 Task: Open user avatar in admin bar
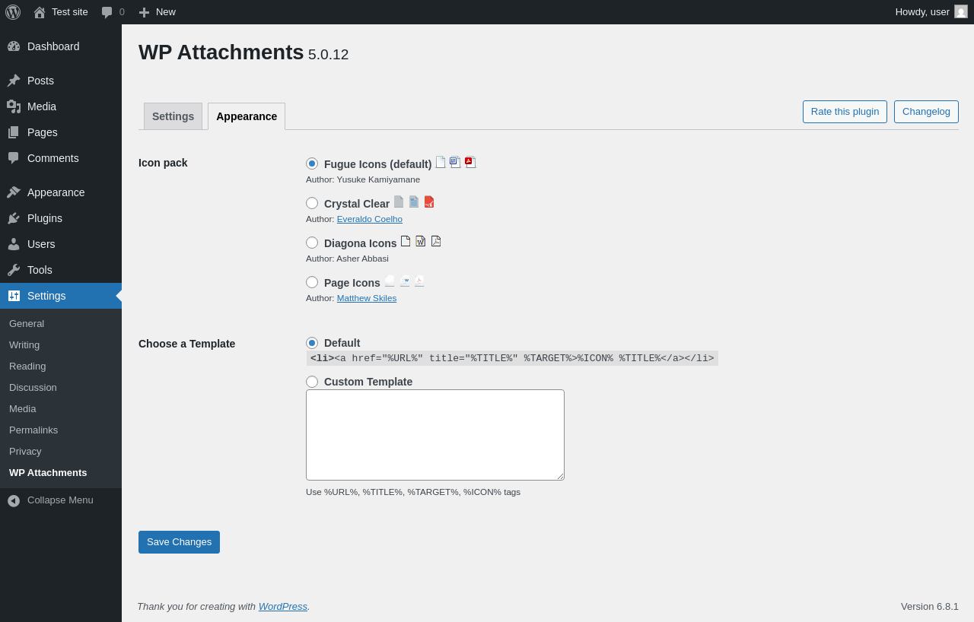(961, 11)
